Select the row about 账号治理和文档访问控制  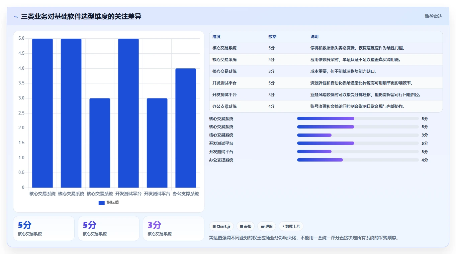pos(326,106)
